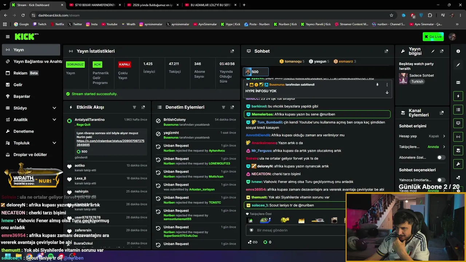Click the Bir mesaj gönderin input
The height and width of the screenshot is (262, 466).
295,230
